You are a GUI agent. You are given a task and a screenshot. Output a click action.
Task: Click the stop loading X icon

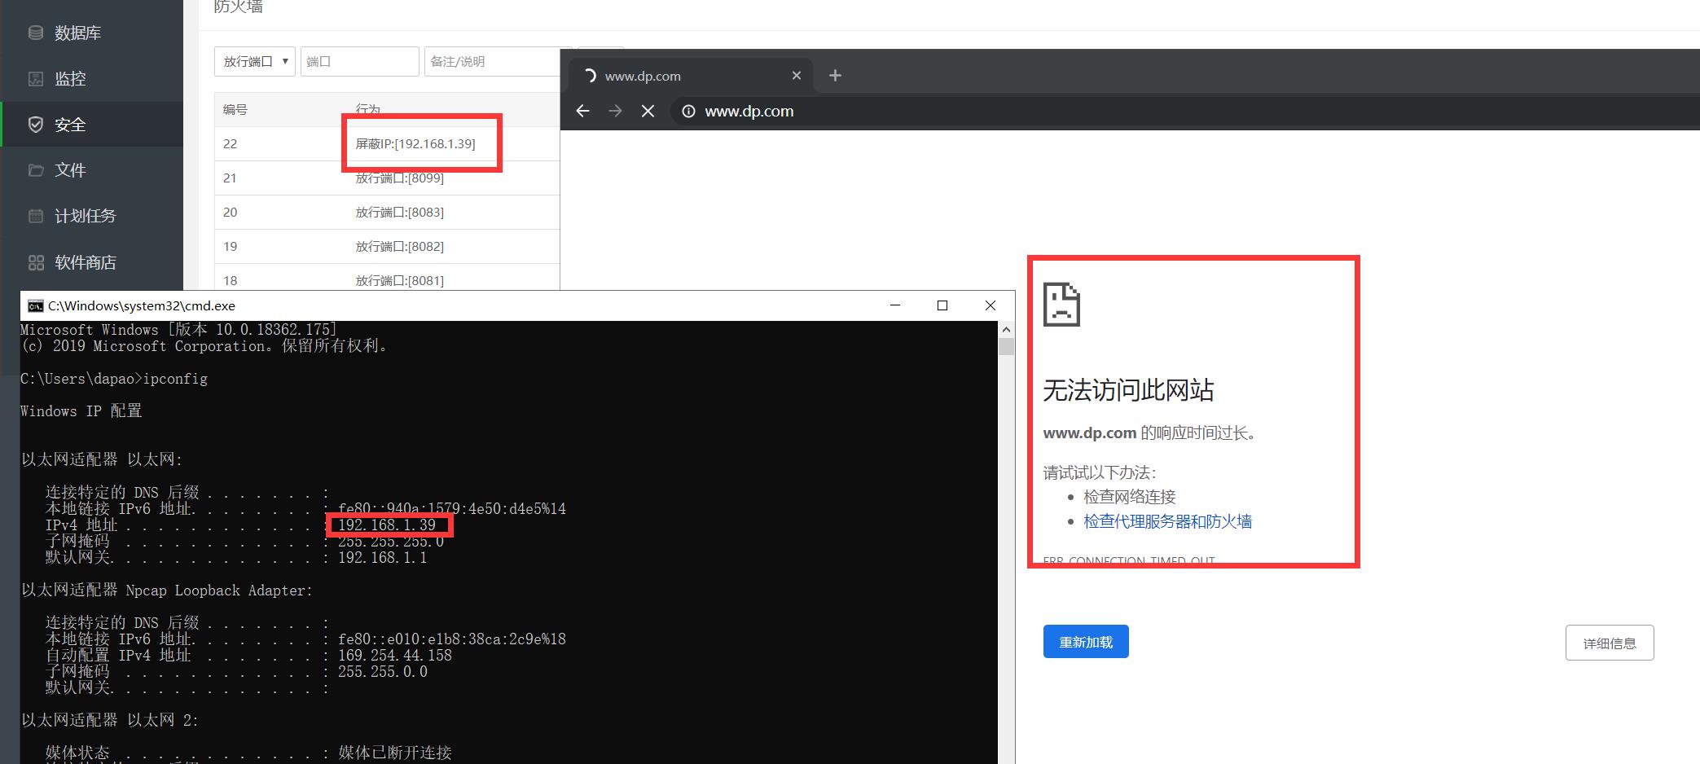click(648, 111)
